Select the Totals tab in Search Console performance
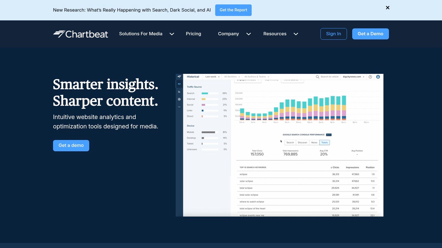Screen dimensions: 442x248 pos(324,142)
